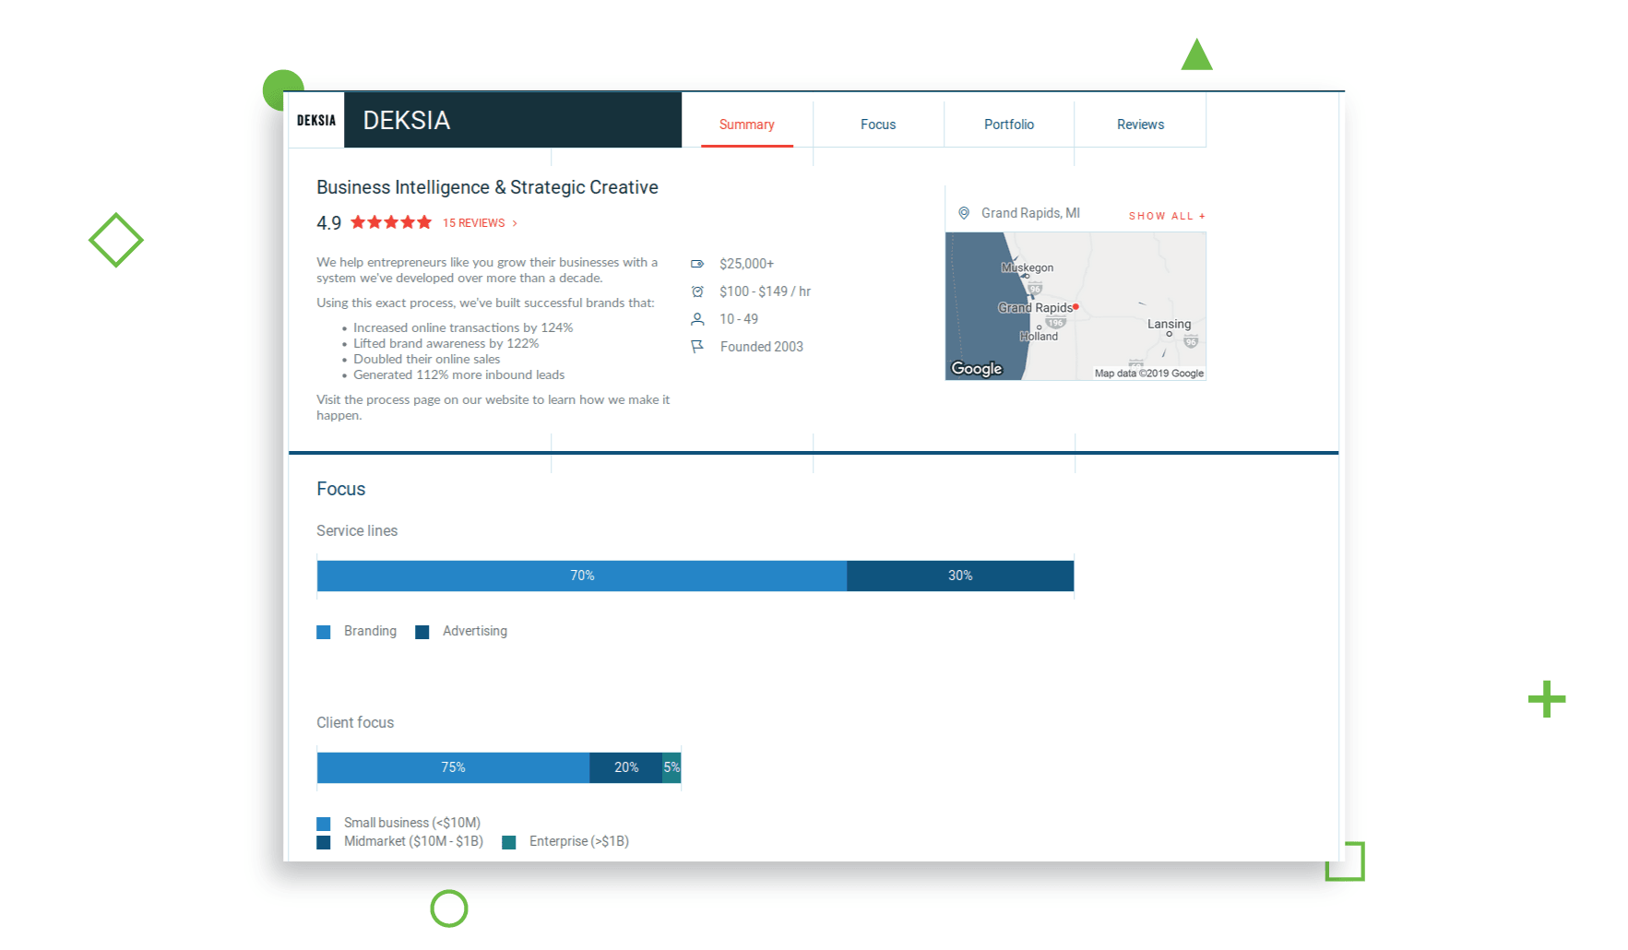Screen dimensions: 1628x950
Task: Click the '$100 - $149 / hr' rate
Action: tap(765, 291)
